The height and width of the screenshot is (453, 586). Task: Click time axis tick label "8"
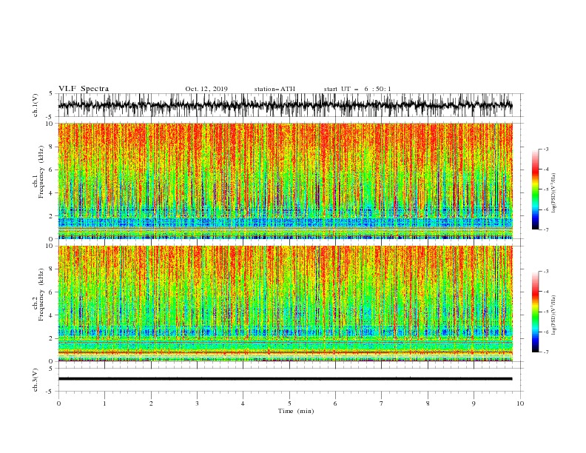click(x=428, y=403)
